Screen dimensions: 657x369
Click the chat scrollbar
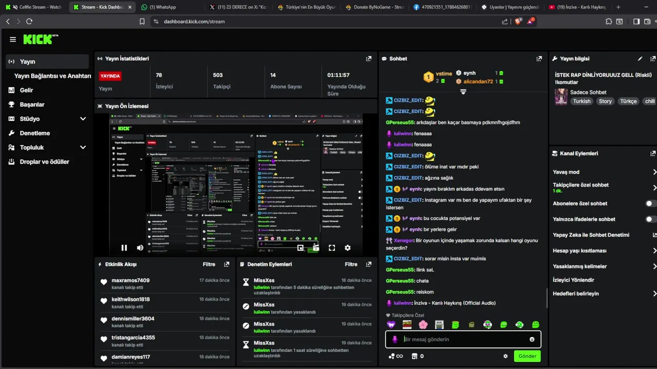click(x=546, y=299)
